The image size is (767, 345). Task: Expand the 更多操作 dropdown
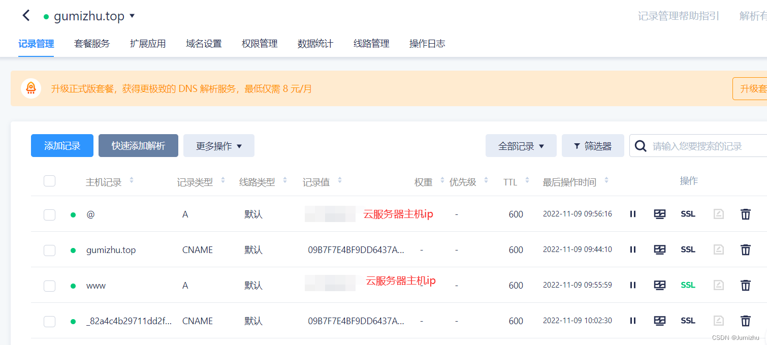point(218,146)
